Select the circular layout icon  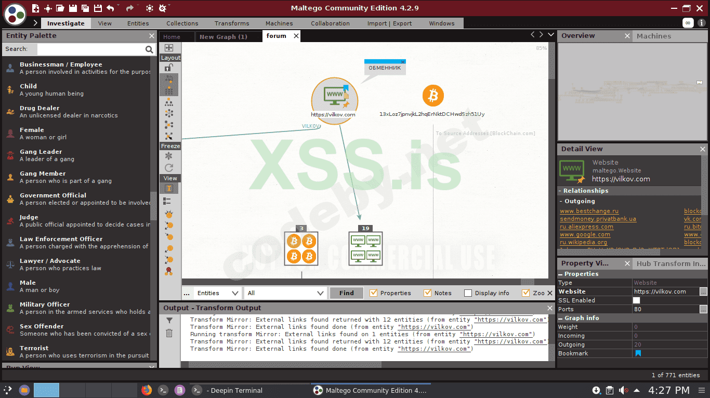(169, 113)
